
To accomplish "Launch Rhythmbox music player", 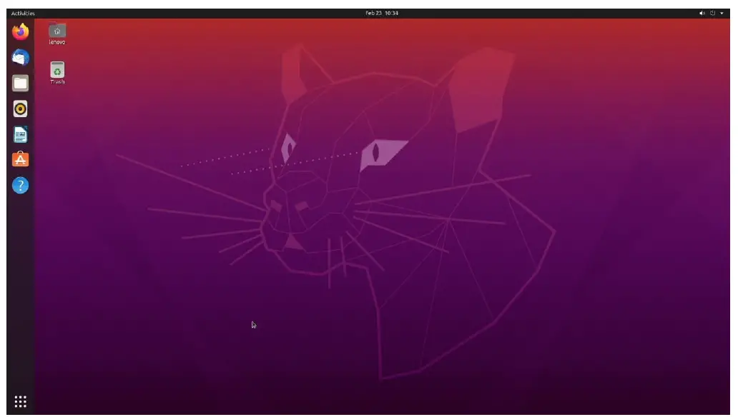I will coord(20,109).
